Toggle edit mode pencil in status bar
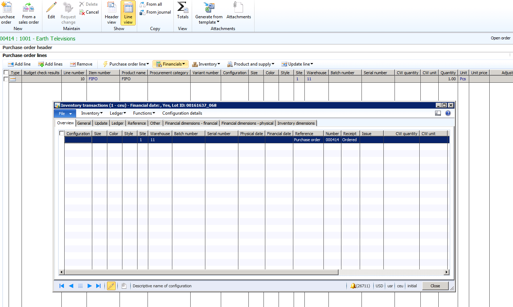The width and height of the screenshot is (513, 307). tap(111, 286)
